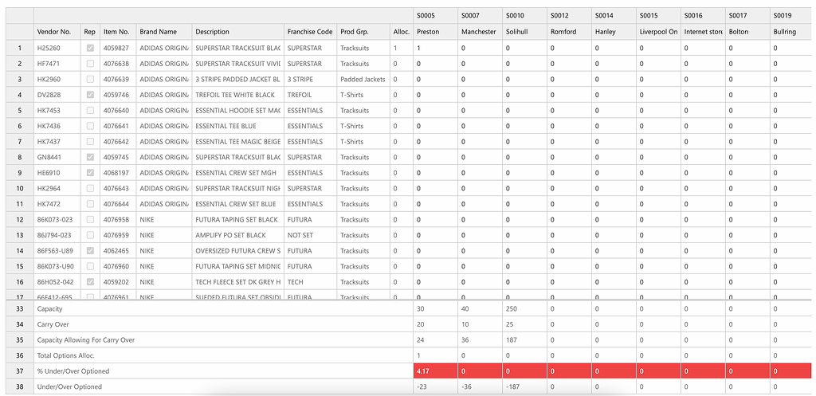Screen dimensions: 816x396
Task: Click vendor number HK7472 cell
Action: 57,204
